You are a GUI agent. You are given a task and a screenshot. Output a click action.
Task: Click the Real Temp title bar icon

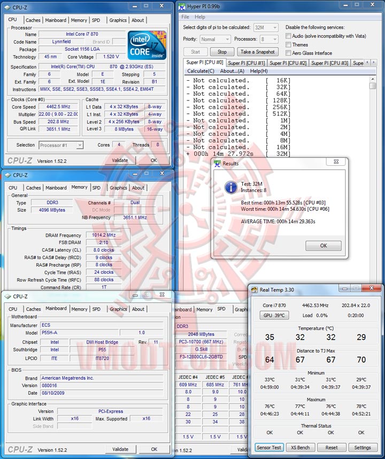[254, 290]
